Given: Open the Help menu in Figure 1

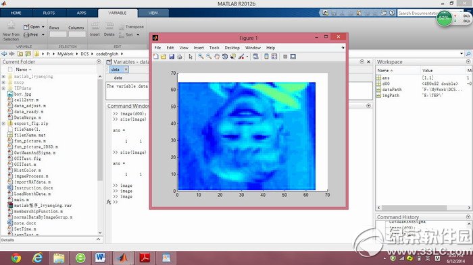Looking at the screenshot, I should coord(270,48).
